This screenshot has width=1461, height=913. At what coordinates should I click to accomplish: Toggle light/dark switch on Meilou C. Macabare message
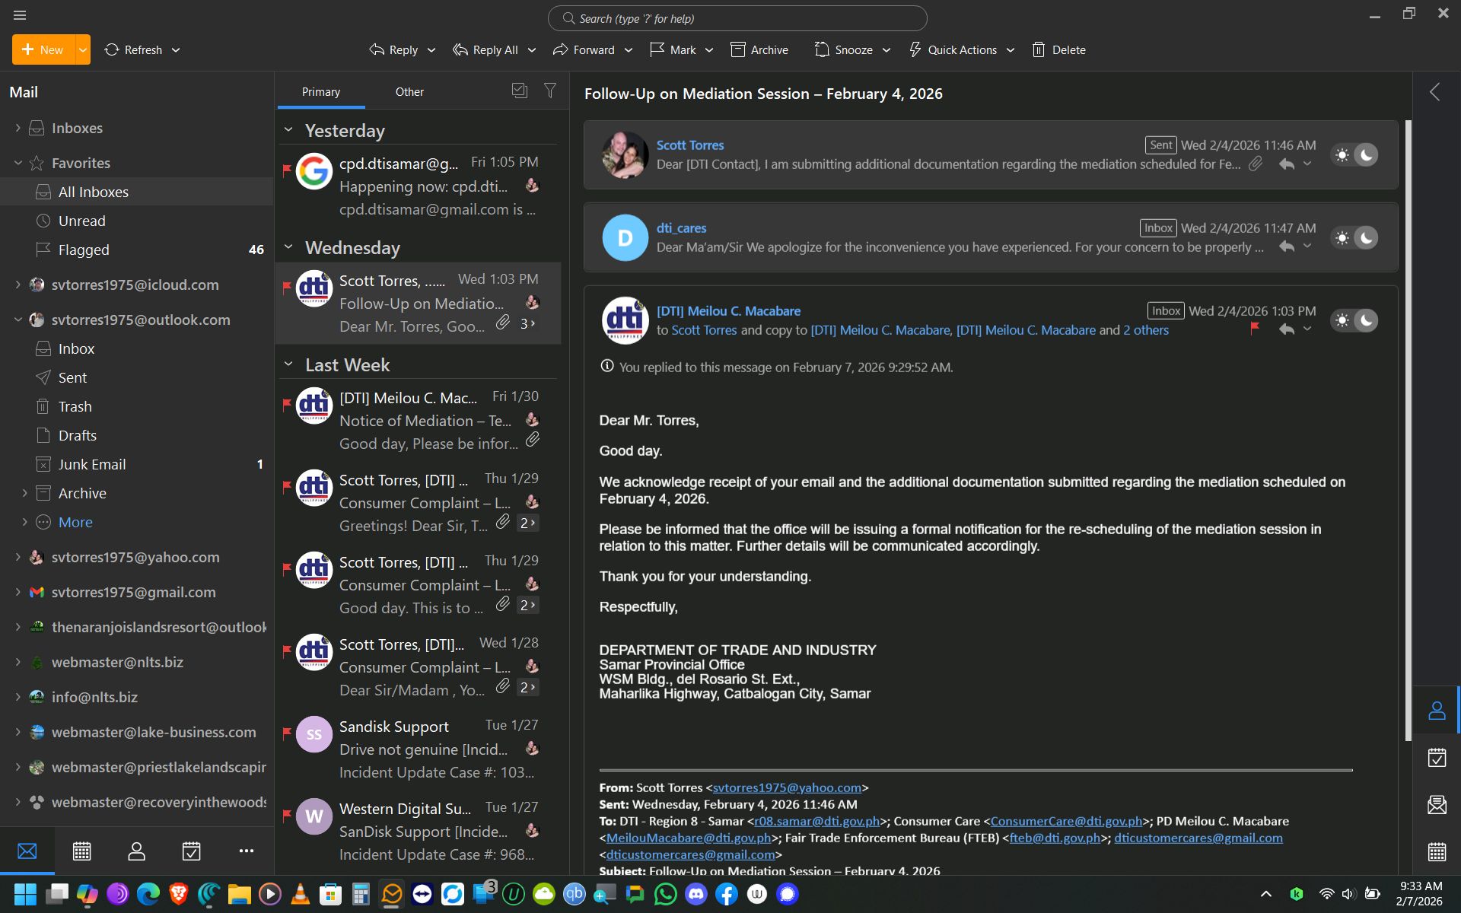[x=1354, y=320]
